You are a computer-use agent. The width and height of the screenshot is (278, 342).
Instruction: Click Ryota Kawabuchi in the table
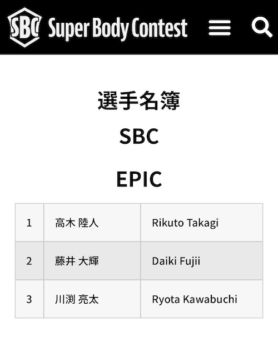click(x=195, y=299)
